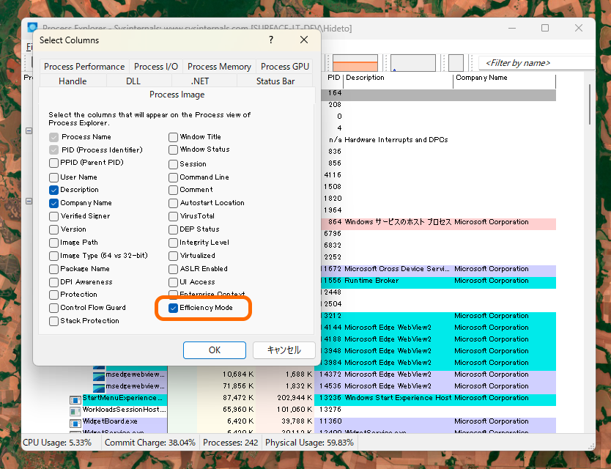Switch to the Process Performance tab
The width and height of the screenshot is (611, 469).
click(x=84, y=66)
